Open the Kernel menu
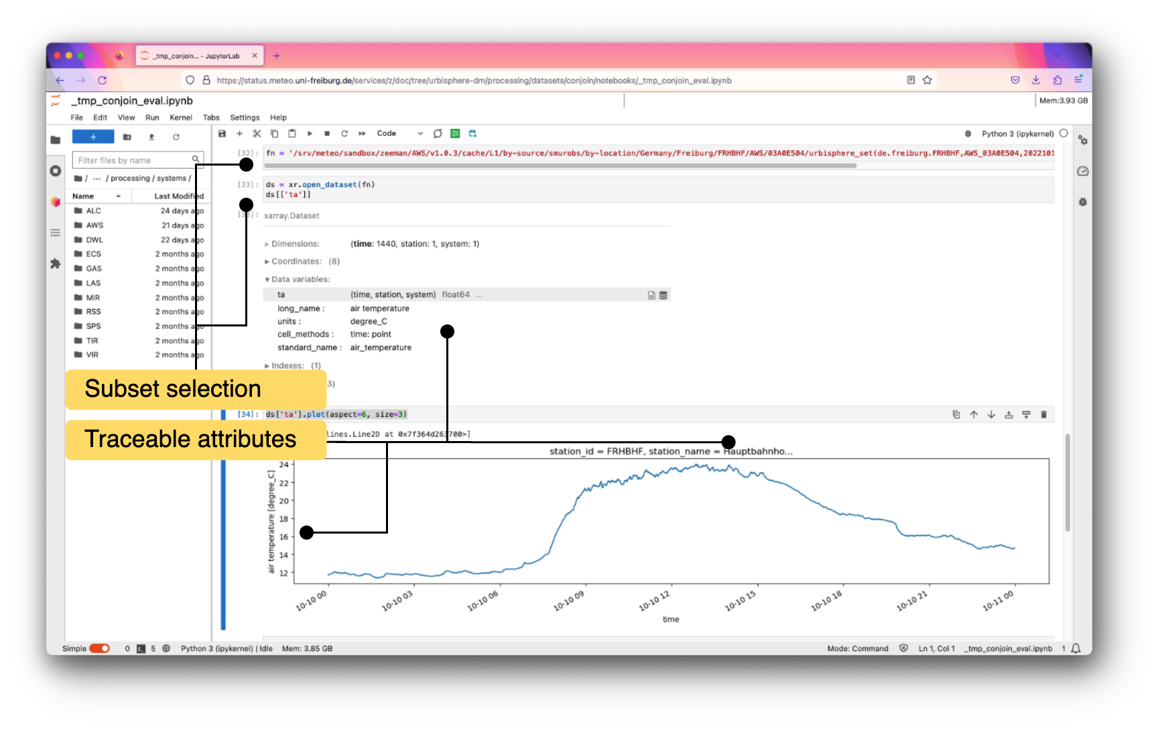The height and width of the screenshot is (734, 1162). [180, 117]
